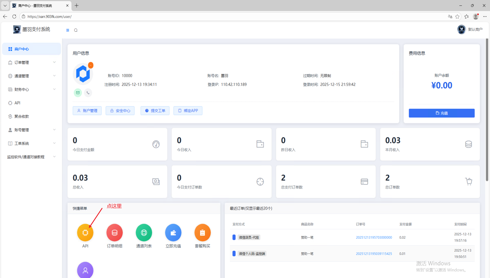Click the green email icon under avatar
Screen dimensions: 490x278
coord(78,93)
